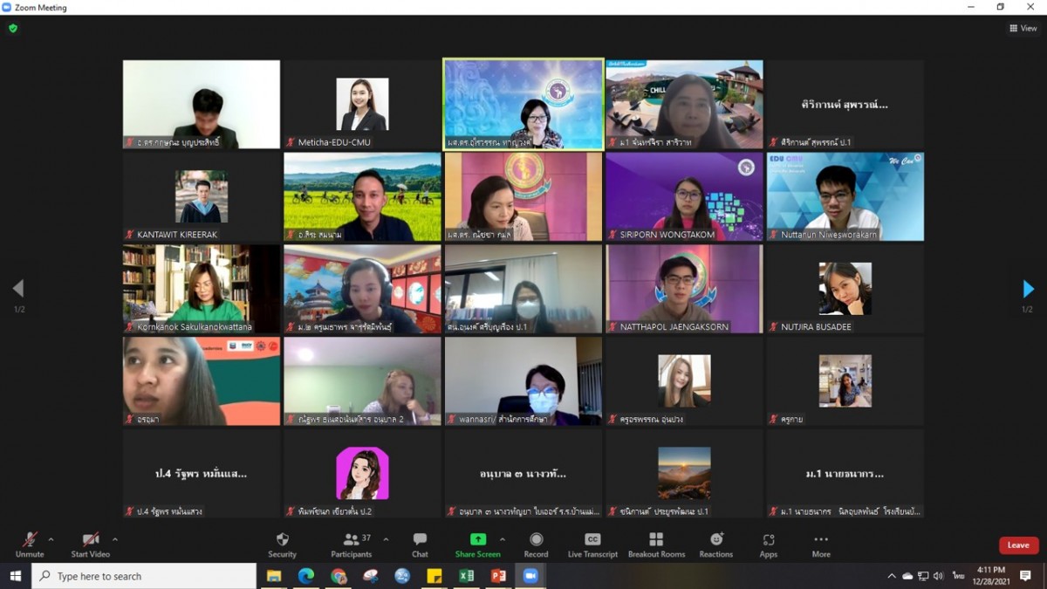Open the More options menu

click(x=820, y=544)
